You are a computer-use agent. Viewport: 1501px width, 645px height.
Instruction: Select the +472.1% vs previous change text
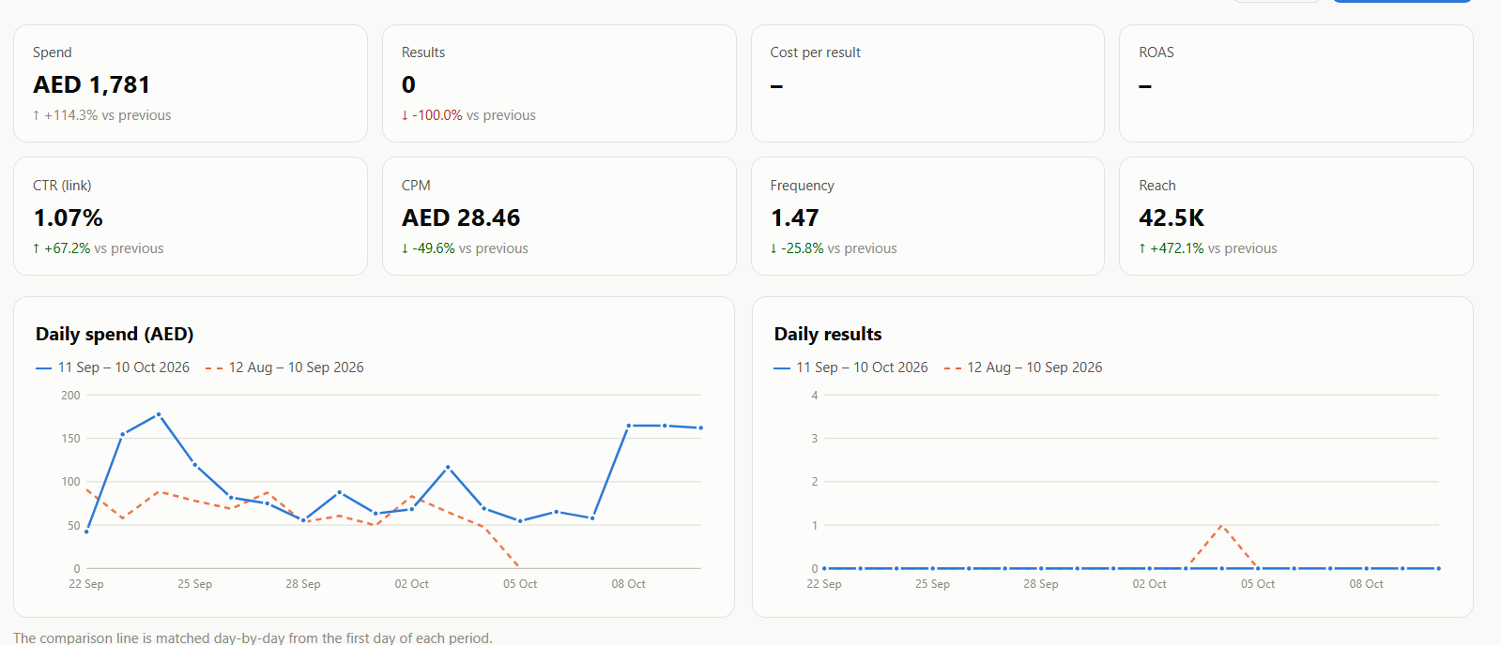tap(1208, 248)
